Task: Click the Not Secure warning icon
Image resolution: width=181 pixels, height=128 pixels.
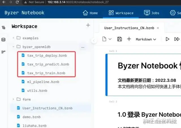Action: 25,2
